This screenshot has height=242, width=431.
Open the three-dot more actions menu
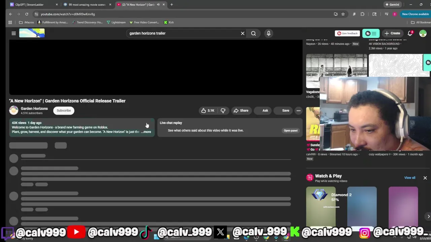point(298,111)
